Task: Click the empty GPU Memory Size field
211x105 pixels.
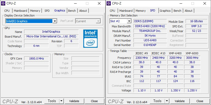Action: [85, 59]
